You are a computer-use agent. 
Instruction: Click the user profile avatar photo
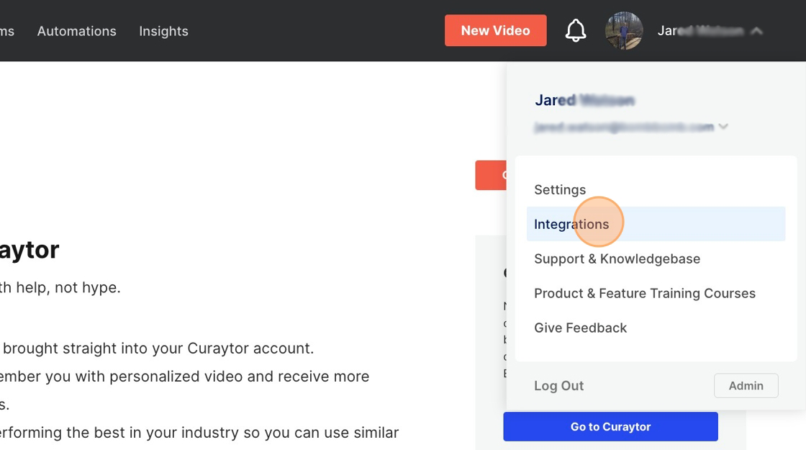(624, 31)
